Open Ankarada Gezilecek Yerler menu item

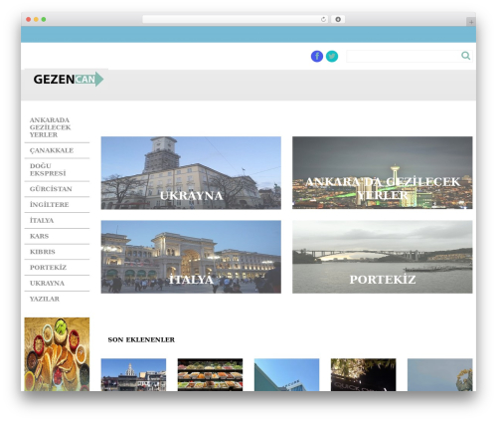coord(51,127)
